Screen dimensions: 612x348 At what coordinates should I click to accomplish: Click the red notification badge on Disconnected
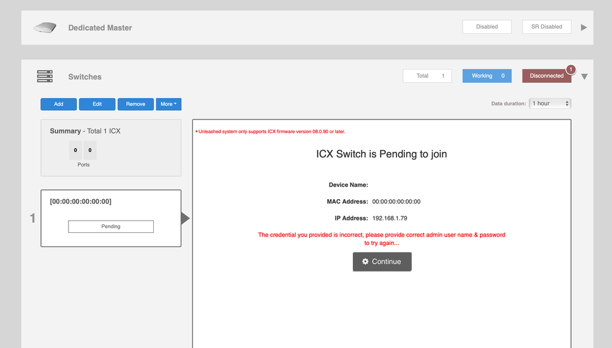pos(570,70)
